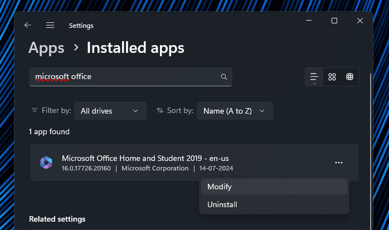Click the install date 14-07-2024
Screen dimensions: 389x230
(x=216, y=168)
